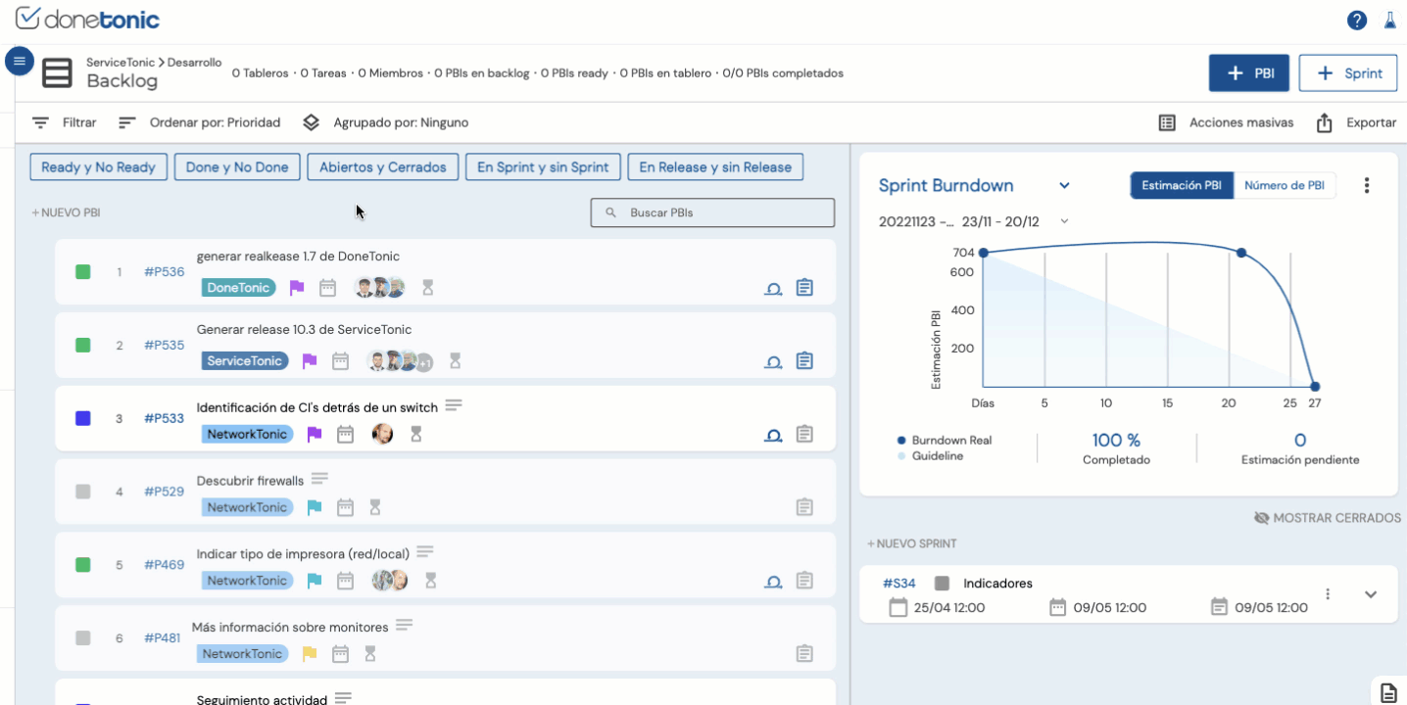Click the purple flag on #P536

(297, 288)
